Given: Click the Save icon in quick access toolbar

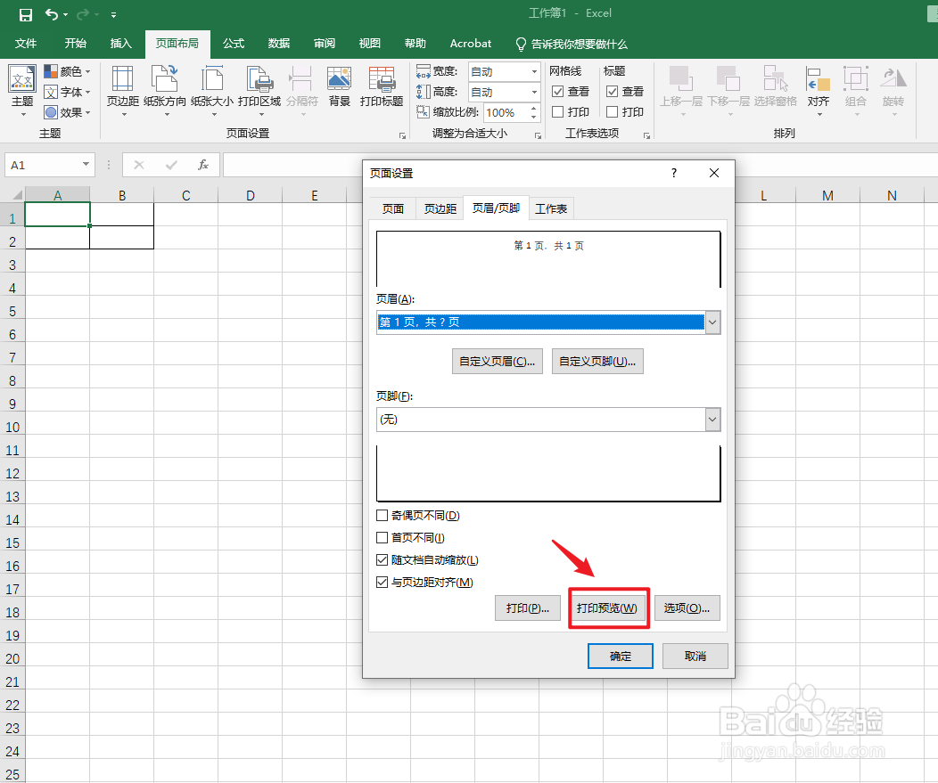Looking at the screenshot, I should pyautogui.click(x=26, y=14).
